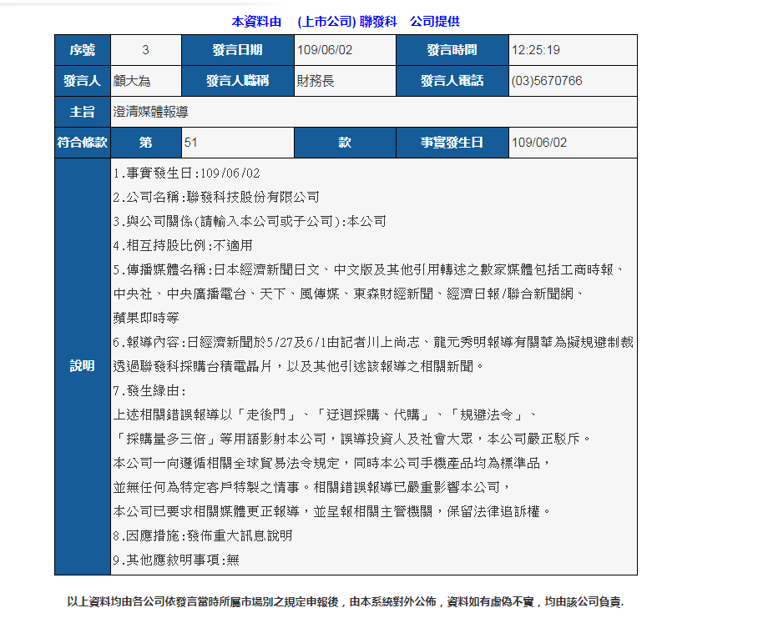Click the 本資料由 provider notice link

click(254, 21)
